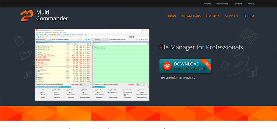
Task: Go to the SUPPORT navigation item
Action: click(232, 16)
